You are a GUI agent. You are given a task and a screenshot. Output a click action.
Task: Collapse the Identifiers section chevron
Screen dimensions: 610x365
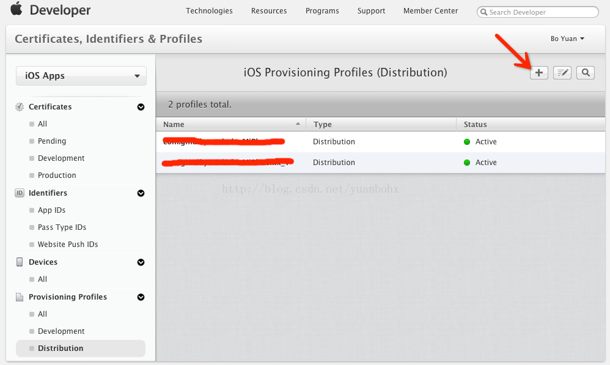point(141,193)
